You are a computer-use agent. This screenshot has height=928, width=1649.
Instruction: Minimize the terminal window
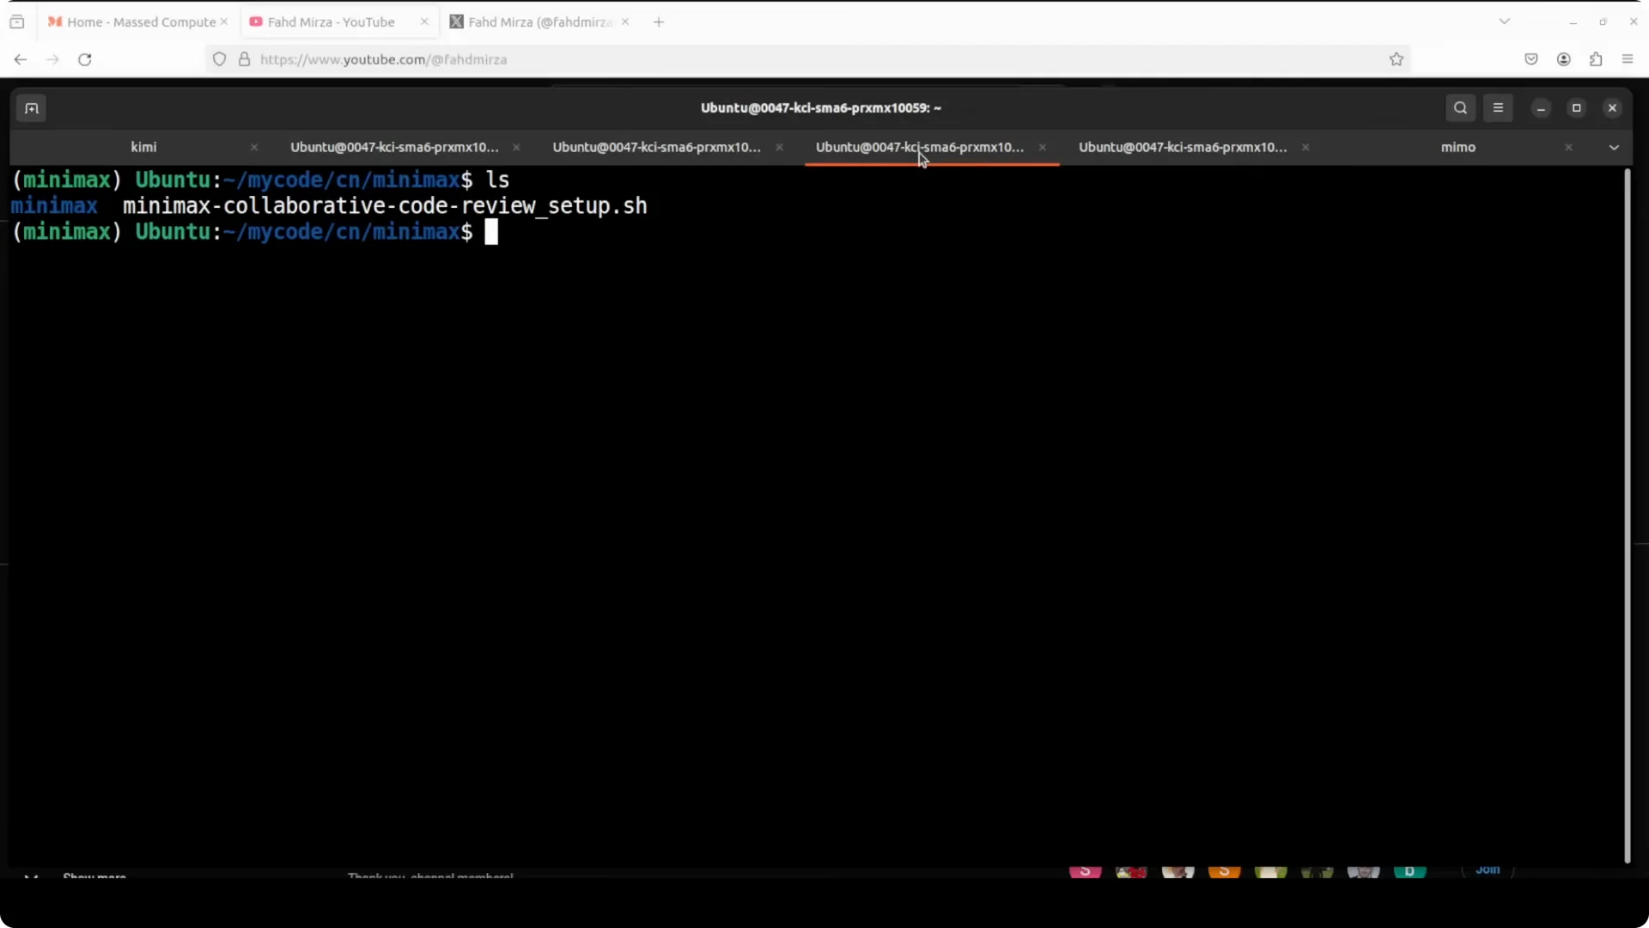point(1541,108)
